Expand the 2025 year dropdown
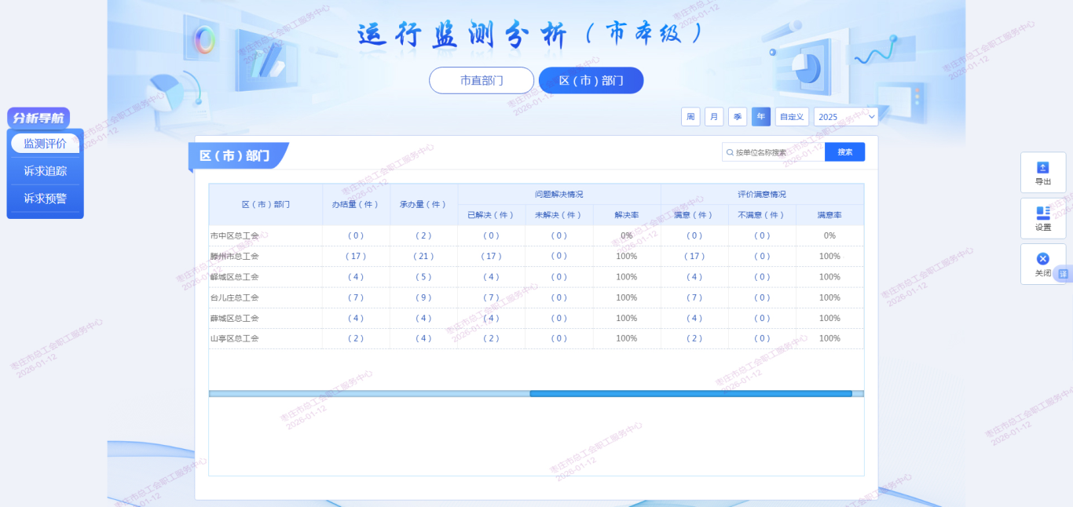The image size is (1073, 507). pyautogui.click(x=846, y=117)
